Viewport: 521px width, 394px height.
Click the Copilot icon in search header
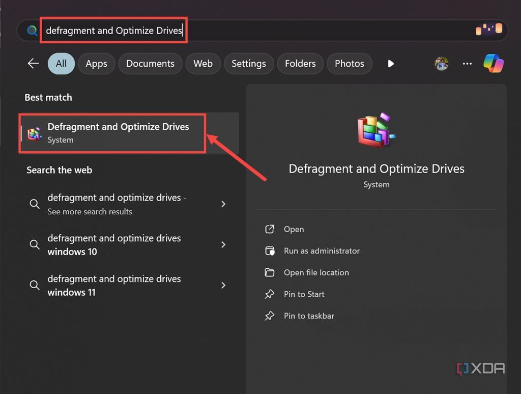tap(493, 64)
